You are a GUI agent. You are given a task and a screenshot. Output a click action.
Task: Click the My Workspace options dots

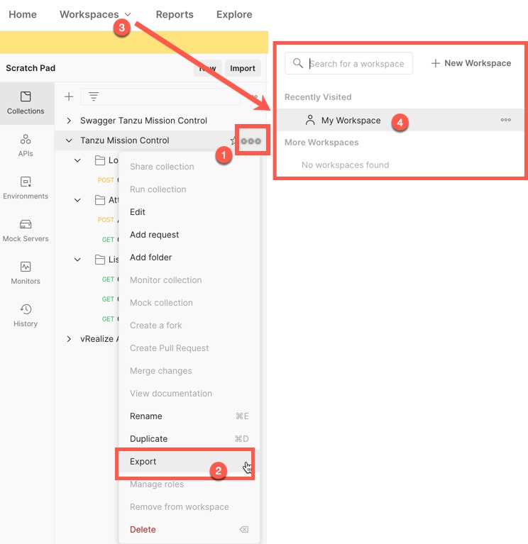coord(505,120)
